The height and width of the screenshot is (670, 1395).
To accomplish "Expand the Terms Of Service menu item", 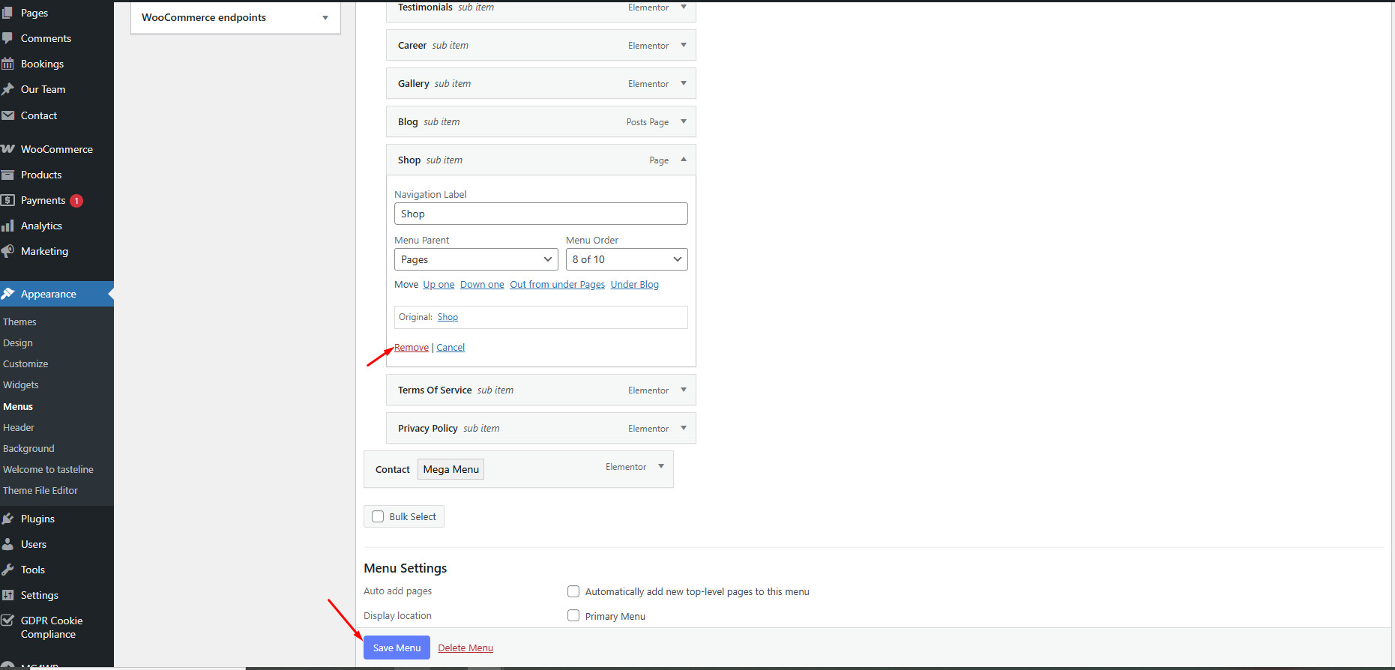I will (683, 390).
